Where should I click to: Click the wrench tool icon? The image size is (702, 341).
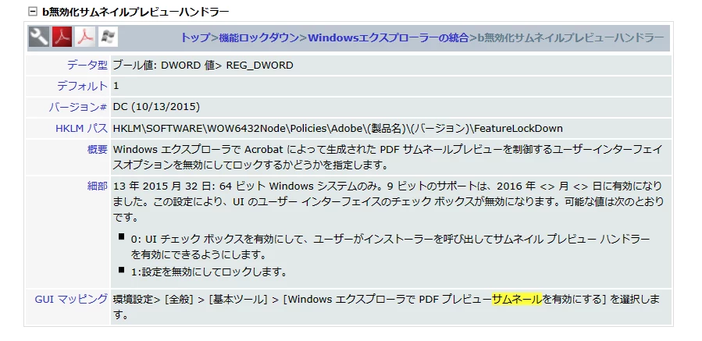39,37
